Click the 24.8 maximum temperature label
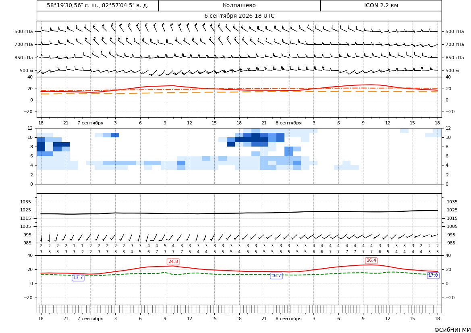Viewport: 471px width, 333px height. coord(173,262)
